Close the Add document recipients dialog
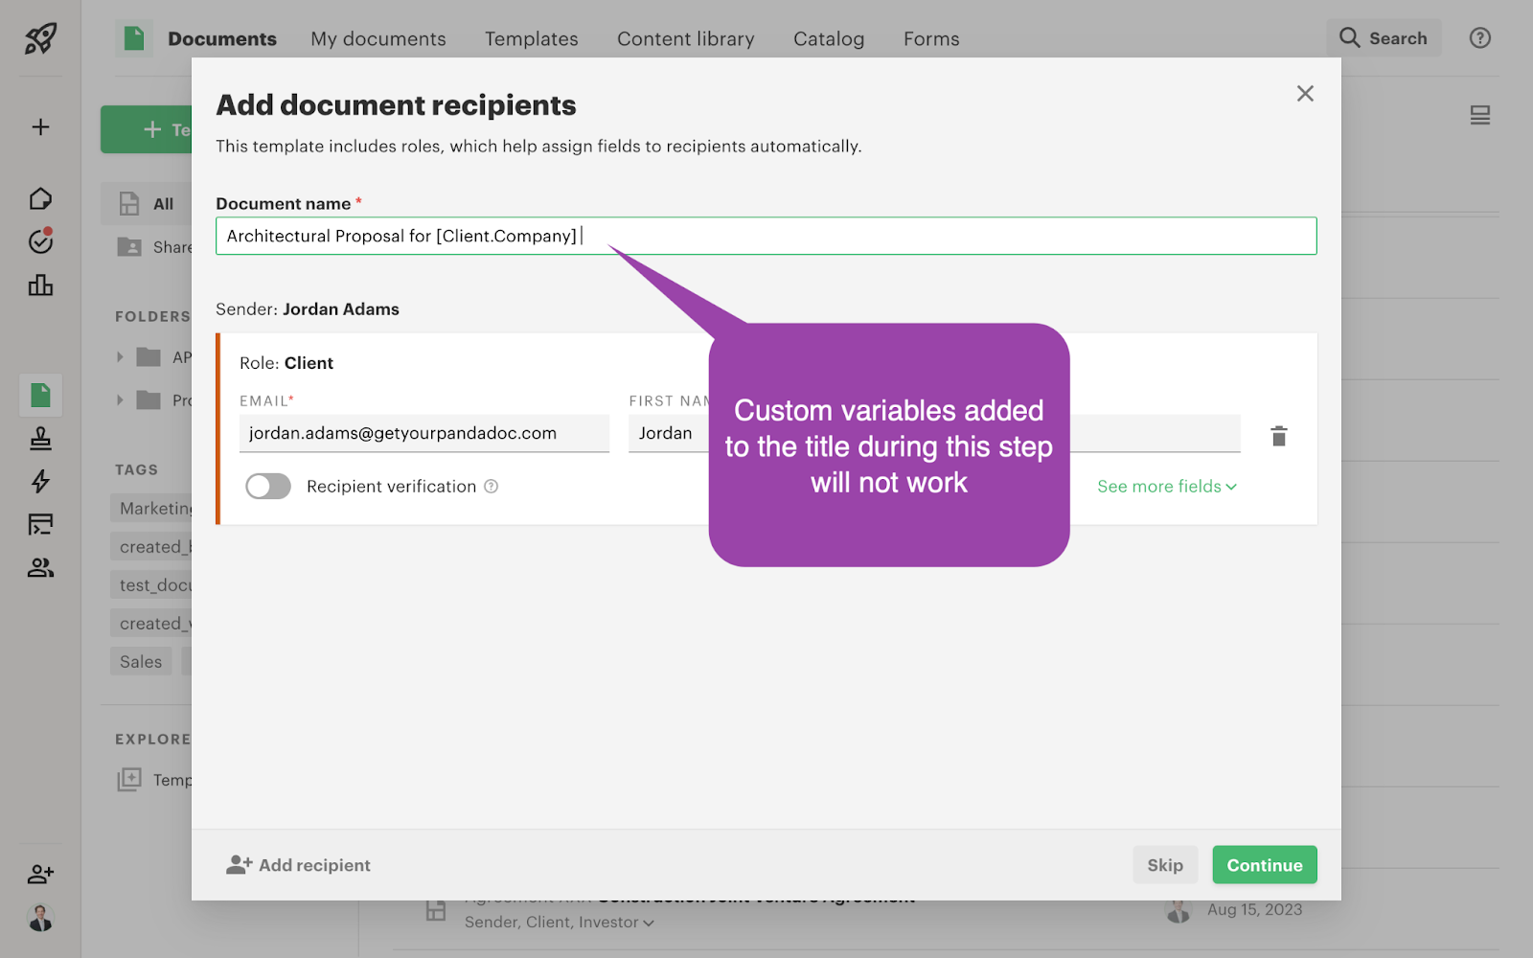The width and height of the screenshot is (1533, 958). pyautogui.click(x=1304, y=94)
